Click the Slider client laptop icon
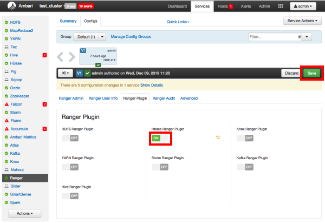Viewport: 325px width, 223px height. (6, 186)
